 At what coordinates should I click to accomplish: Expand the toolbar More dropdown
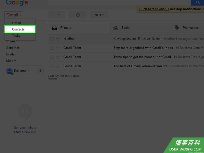click(99, 15)
